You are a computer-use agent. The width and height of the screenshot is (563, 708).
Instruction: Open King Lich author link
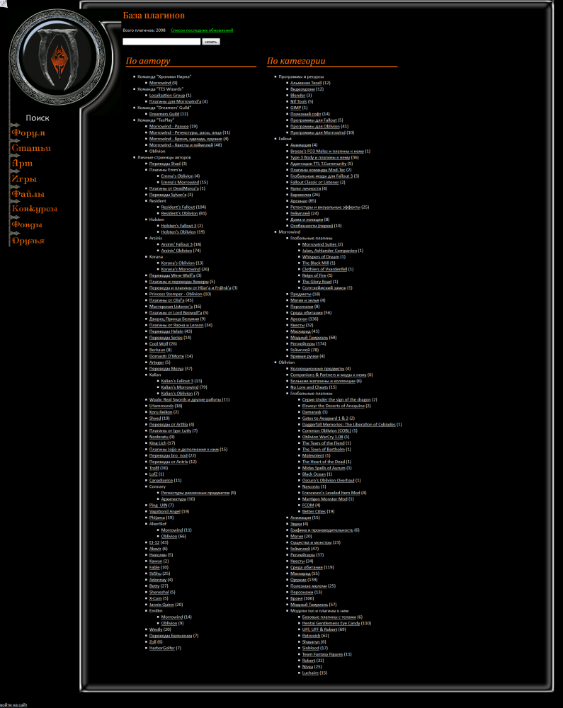(157, 443)
